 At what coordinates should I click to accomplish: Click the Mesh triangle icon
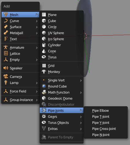pyautogui.click(x=6, y=15)
